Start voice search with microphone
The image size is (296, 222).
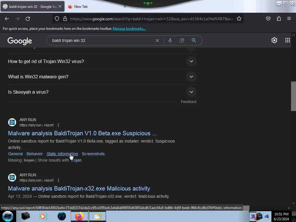170,40
